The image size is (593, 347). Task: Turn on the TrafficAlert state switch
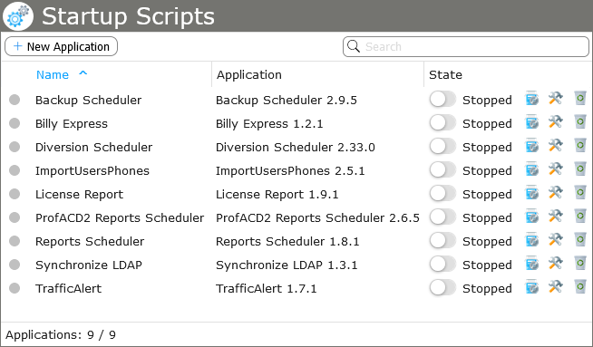coord(442,288)
